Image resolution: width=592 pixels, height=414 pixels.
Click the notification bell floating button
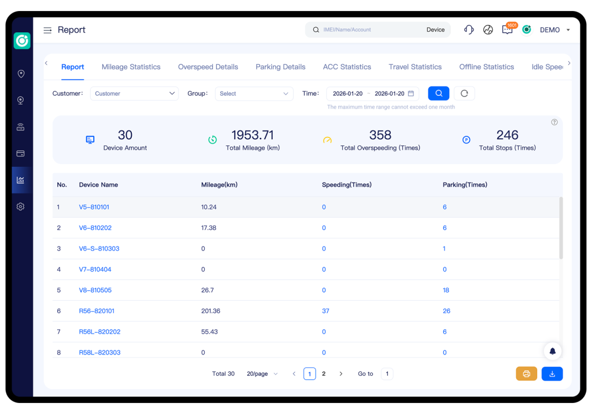click(x=553, y=351)
